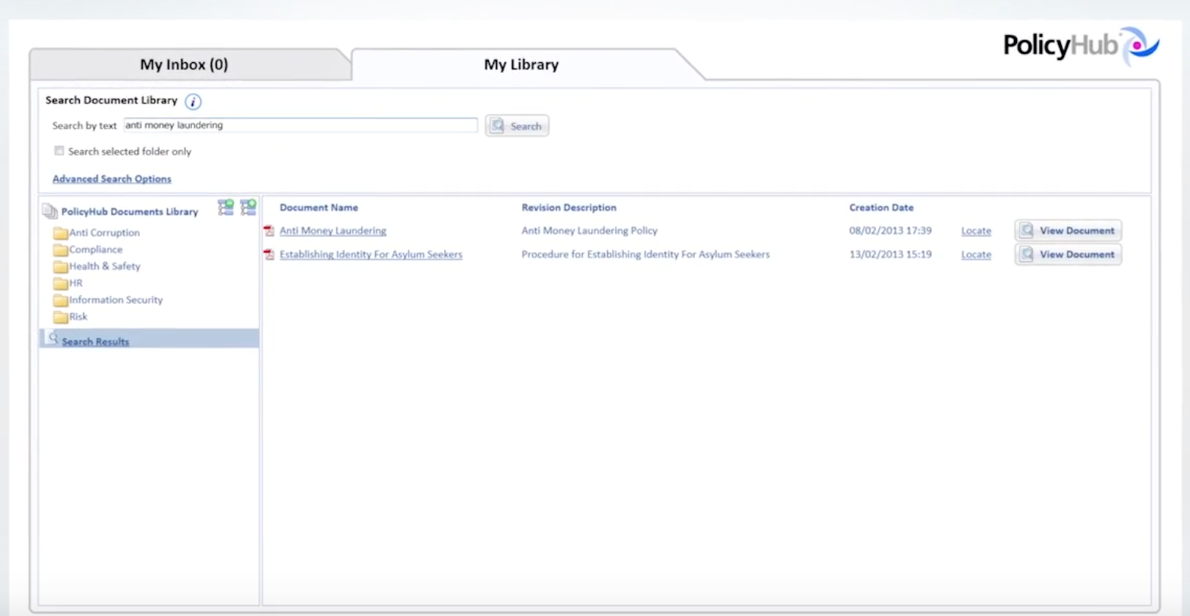1190x616 pixels.
Task: Click the Compliance folder icon
Action: 60,250
